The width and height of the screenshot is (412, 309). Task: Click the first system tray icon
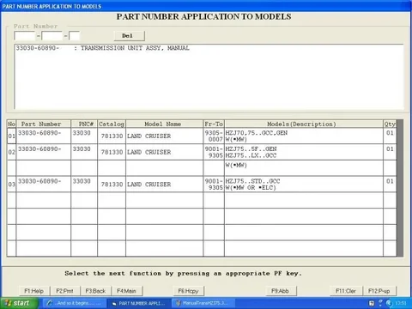[x=372, y=303]
